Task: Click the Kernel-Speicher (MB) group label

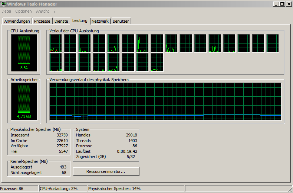Action: (29, 161)
